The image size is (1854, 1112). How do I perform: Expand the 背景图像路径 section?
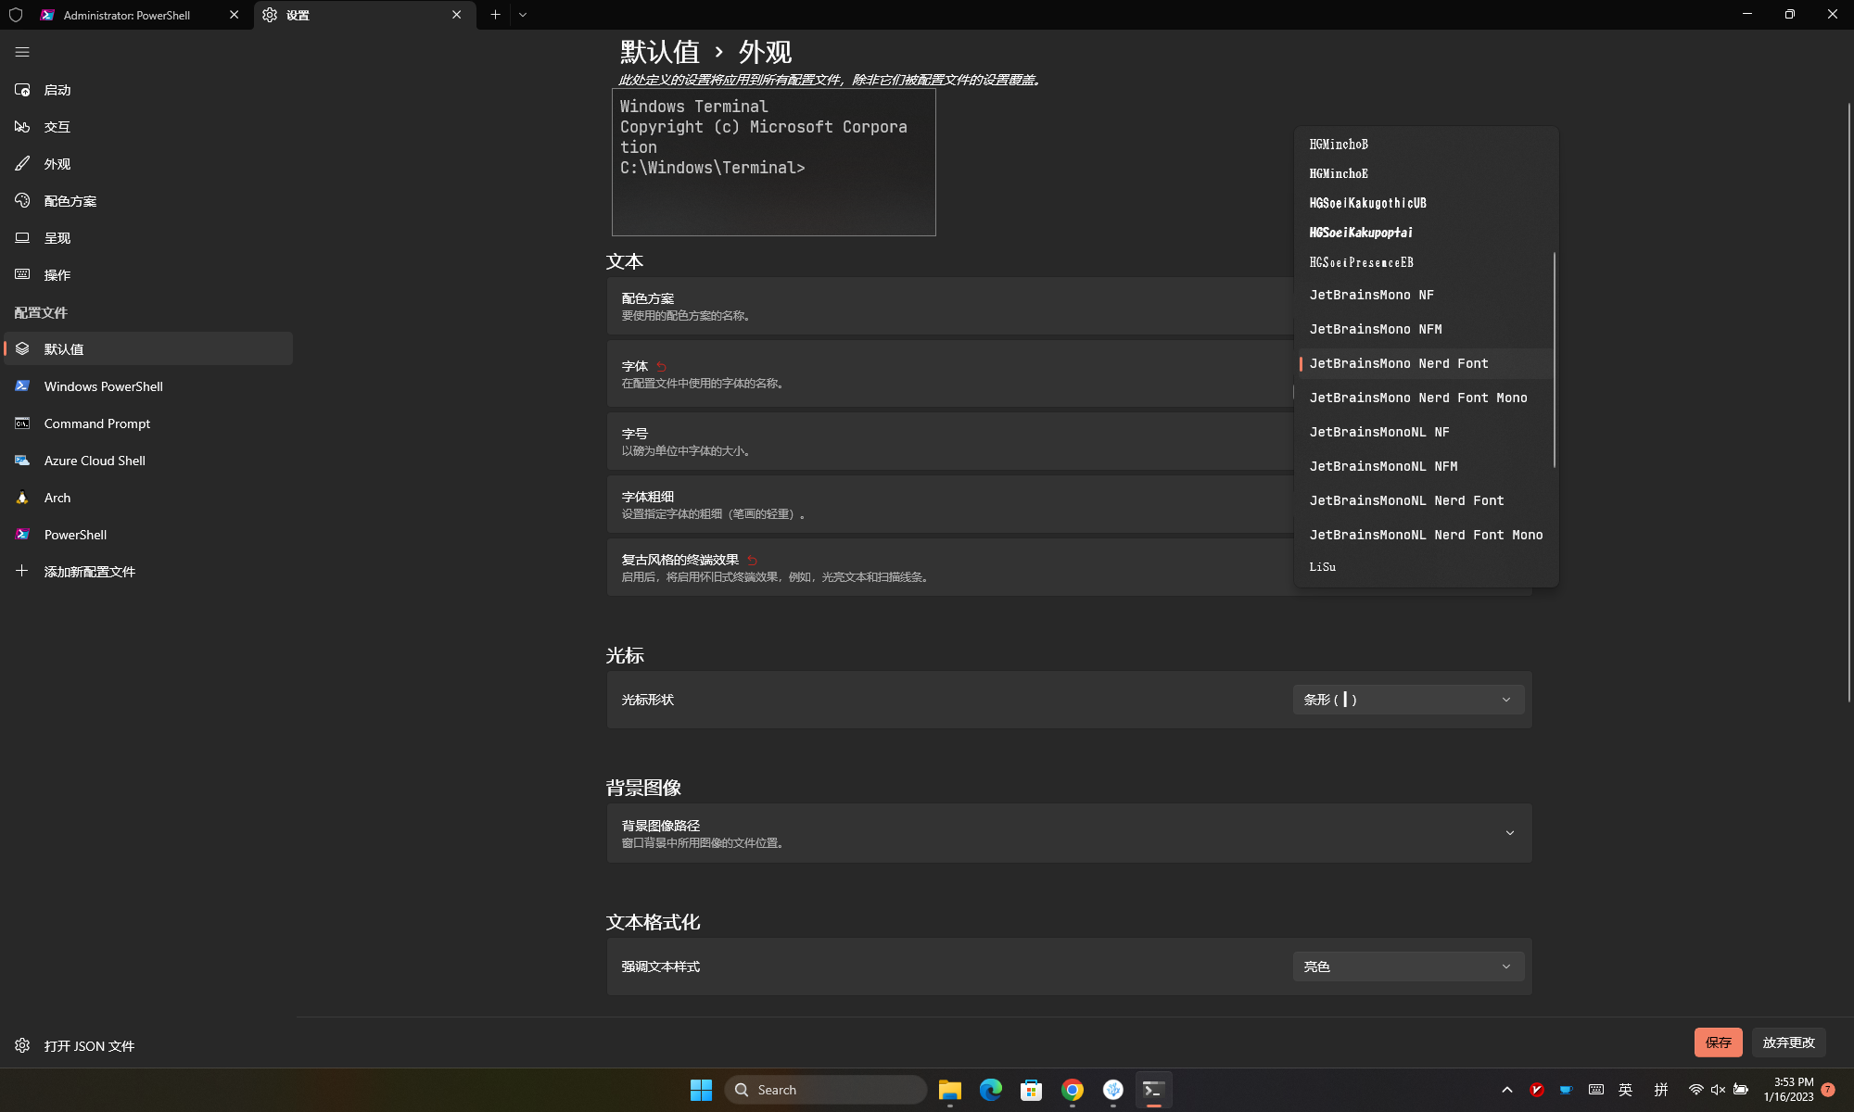click(x=1069, y=833)
